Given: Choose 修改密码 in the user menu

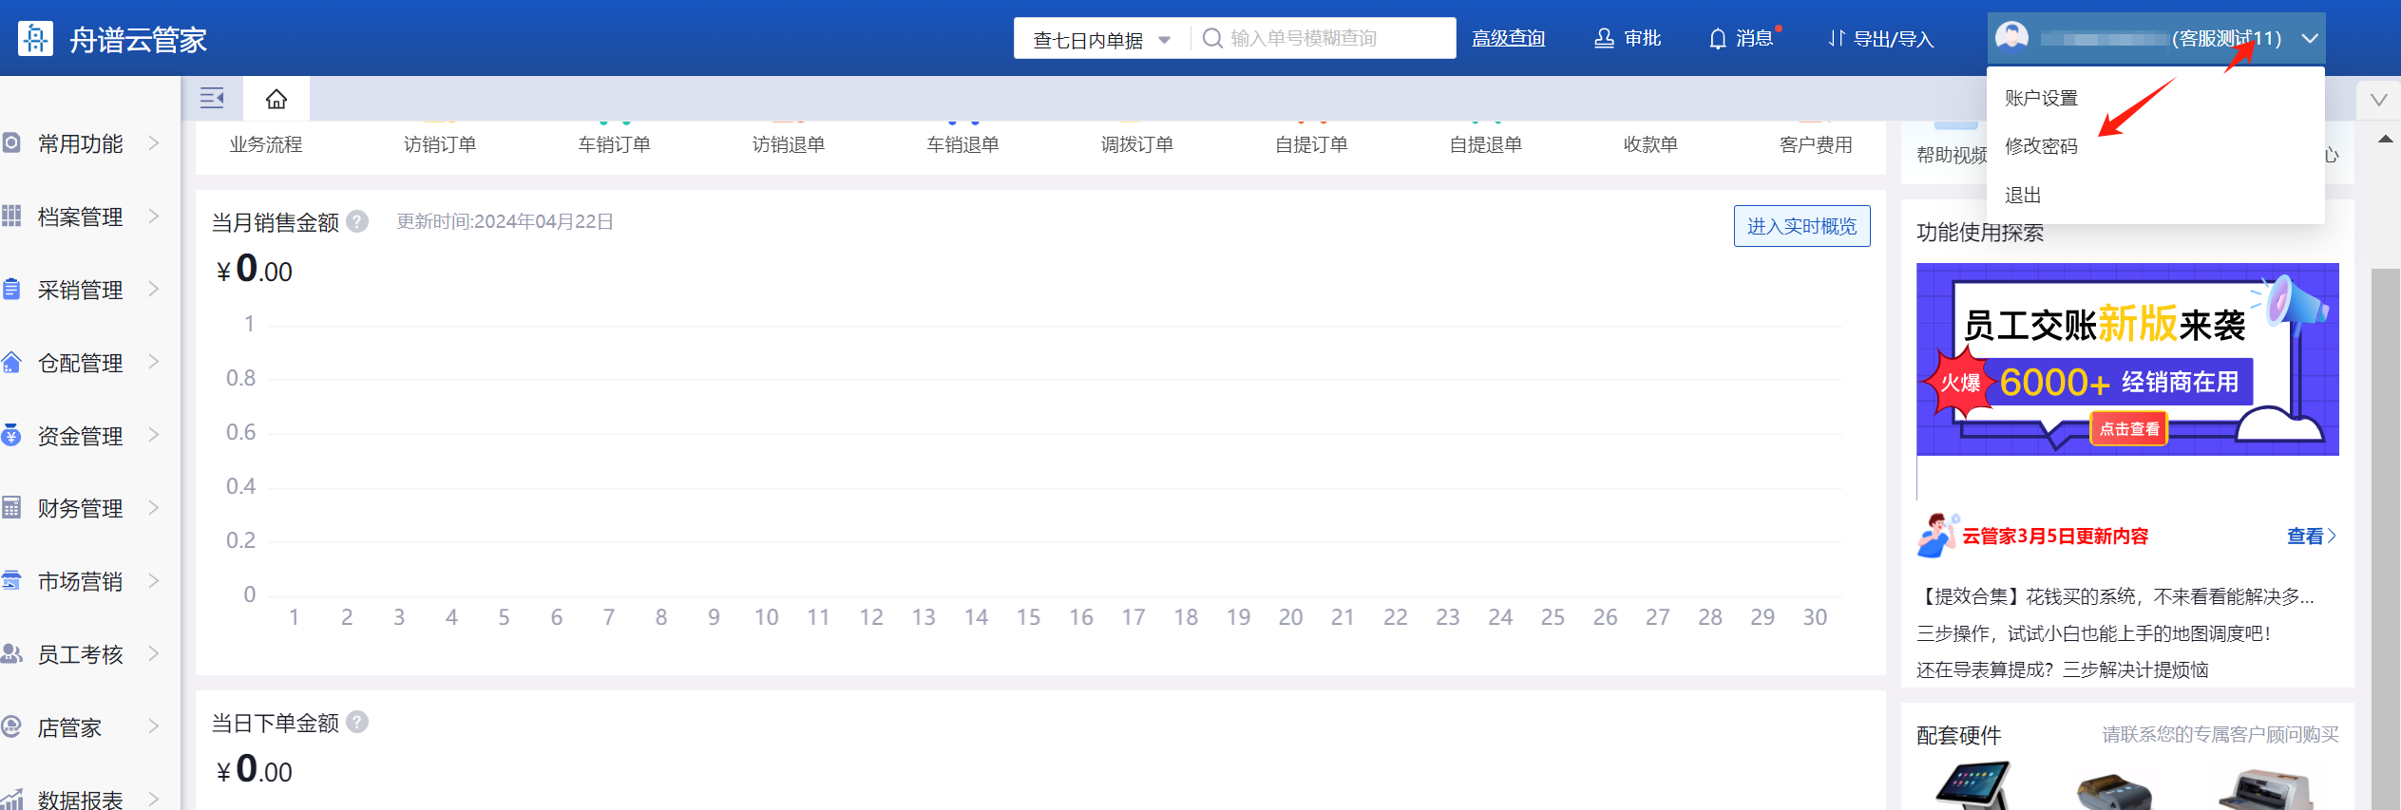Looking at the screenshot, I should coord(2041,146).
